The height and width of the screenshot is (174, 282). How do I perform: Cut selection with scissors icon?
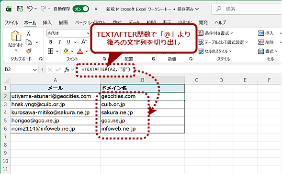(28, 33)
